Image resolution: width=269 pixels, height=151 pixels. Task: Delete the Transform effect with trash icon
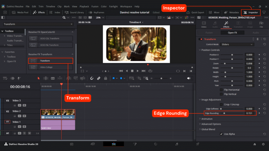pyautogui.click(x=257, y=39)
